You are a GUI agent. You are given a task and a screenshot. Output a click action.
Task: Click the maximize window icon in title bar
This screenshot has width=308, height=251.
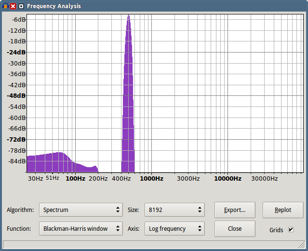tap(21, 6)
